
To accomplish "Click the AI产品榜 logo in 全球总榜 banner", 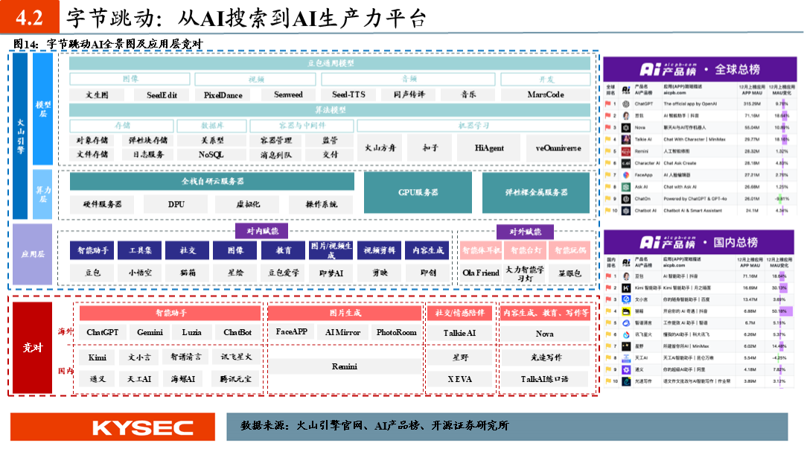I will [668, 69].
